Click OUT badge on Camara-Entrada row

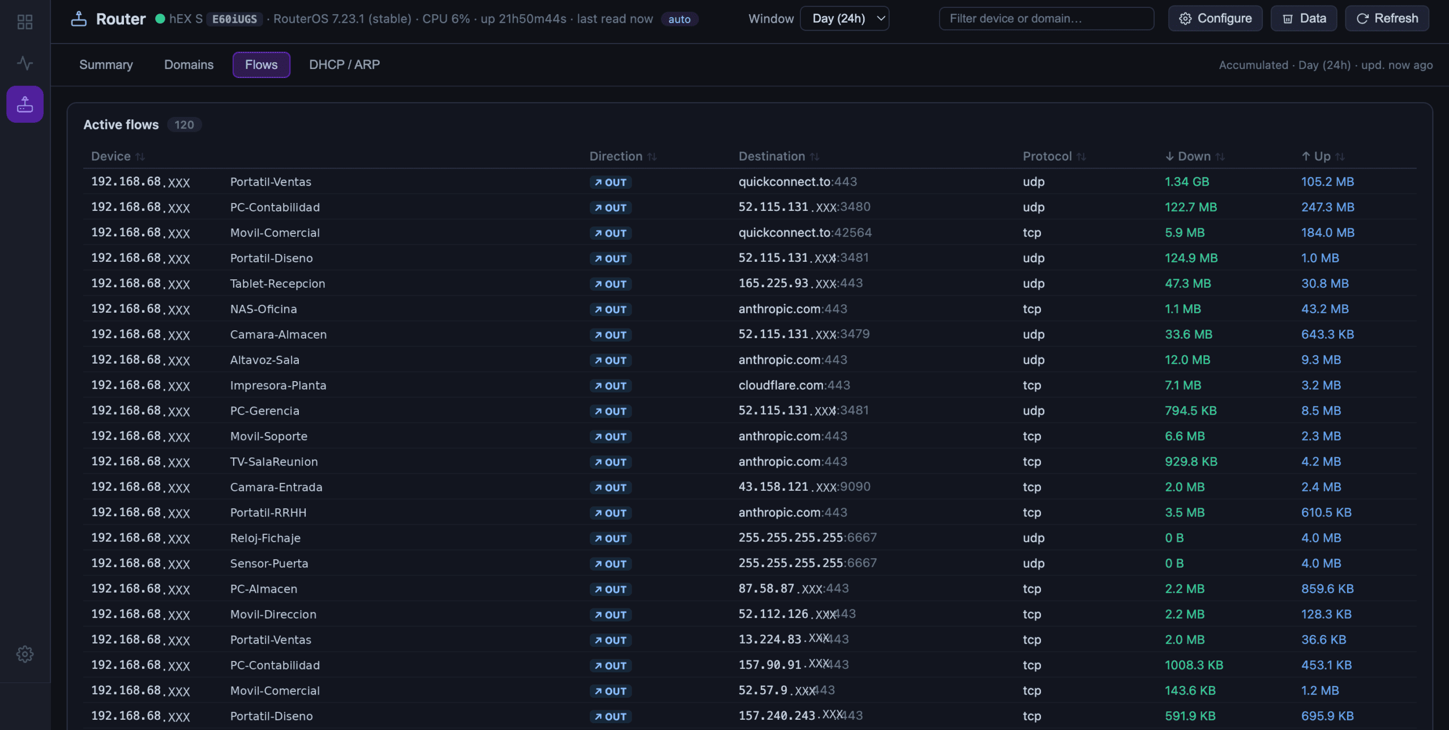pos(610,487)
